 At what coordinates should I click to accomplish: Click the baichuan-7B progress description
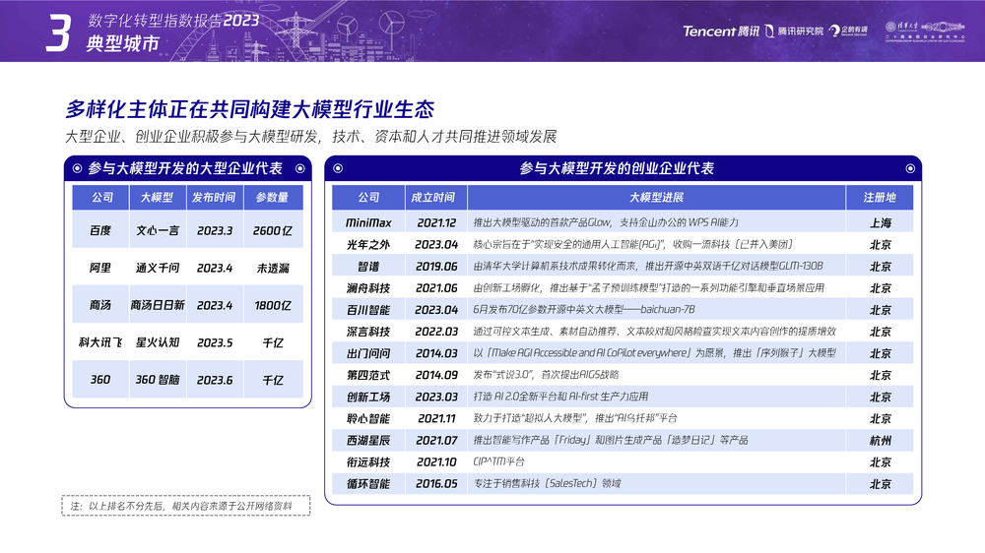(x=583, y=309)
